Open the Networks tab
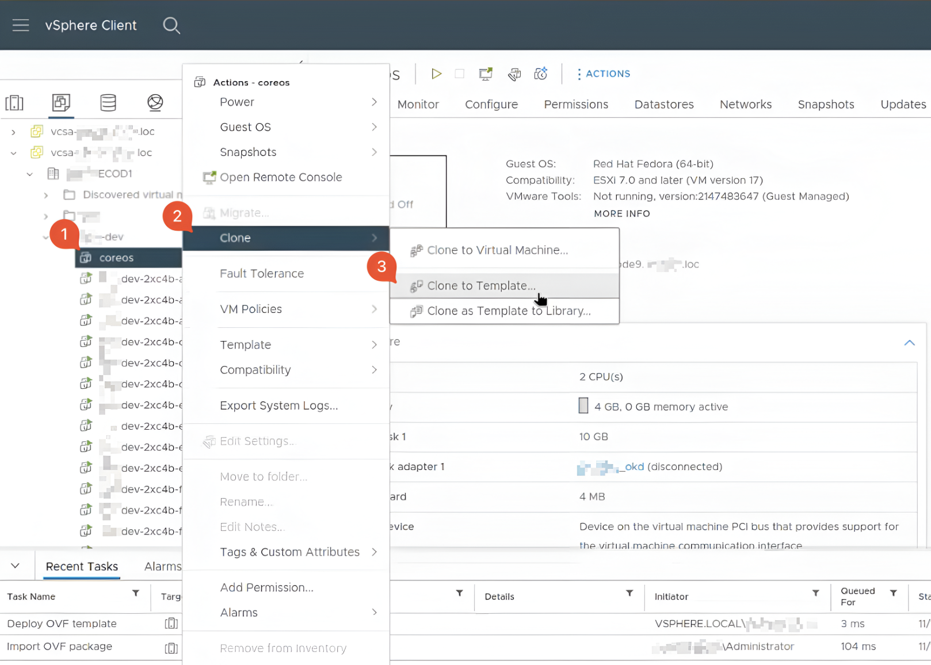This screenshot has height=665, width=931. tap(746, 105)
